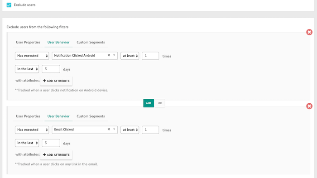Open Custom Segments tab in first filter
Viewport: 317px width, 178px height.
tap(91, 42)
